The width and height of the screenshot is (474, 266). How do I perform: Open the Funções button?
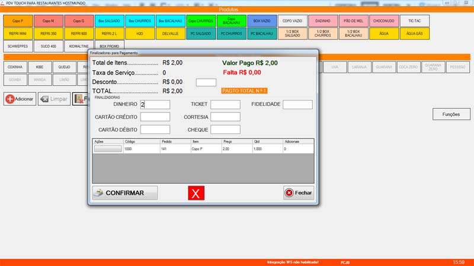(x=451, y=114)
